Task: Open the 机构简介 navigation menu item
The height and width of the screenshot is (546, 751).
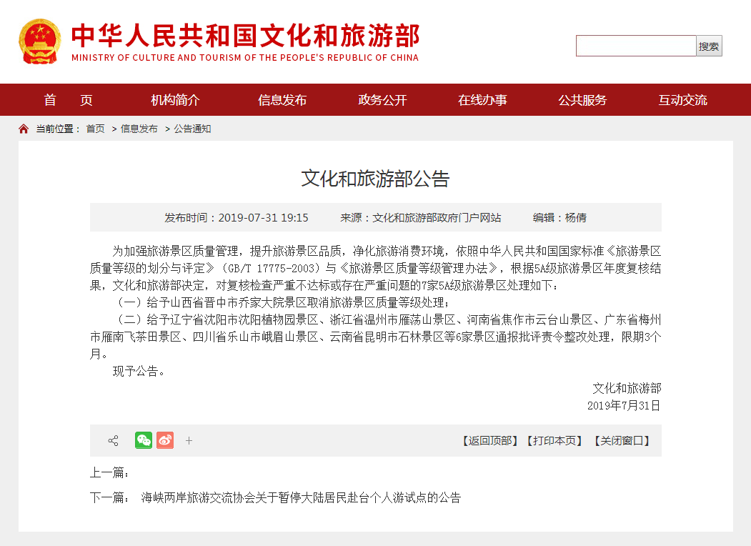Action: tap(175, 100)
